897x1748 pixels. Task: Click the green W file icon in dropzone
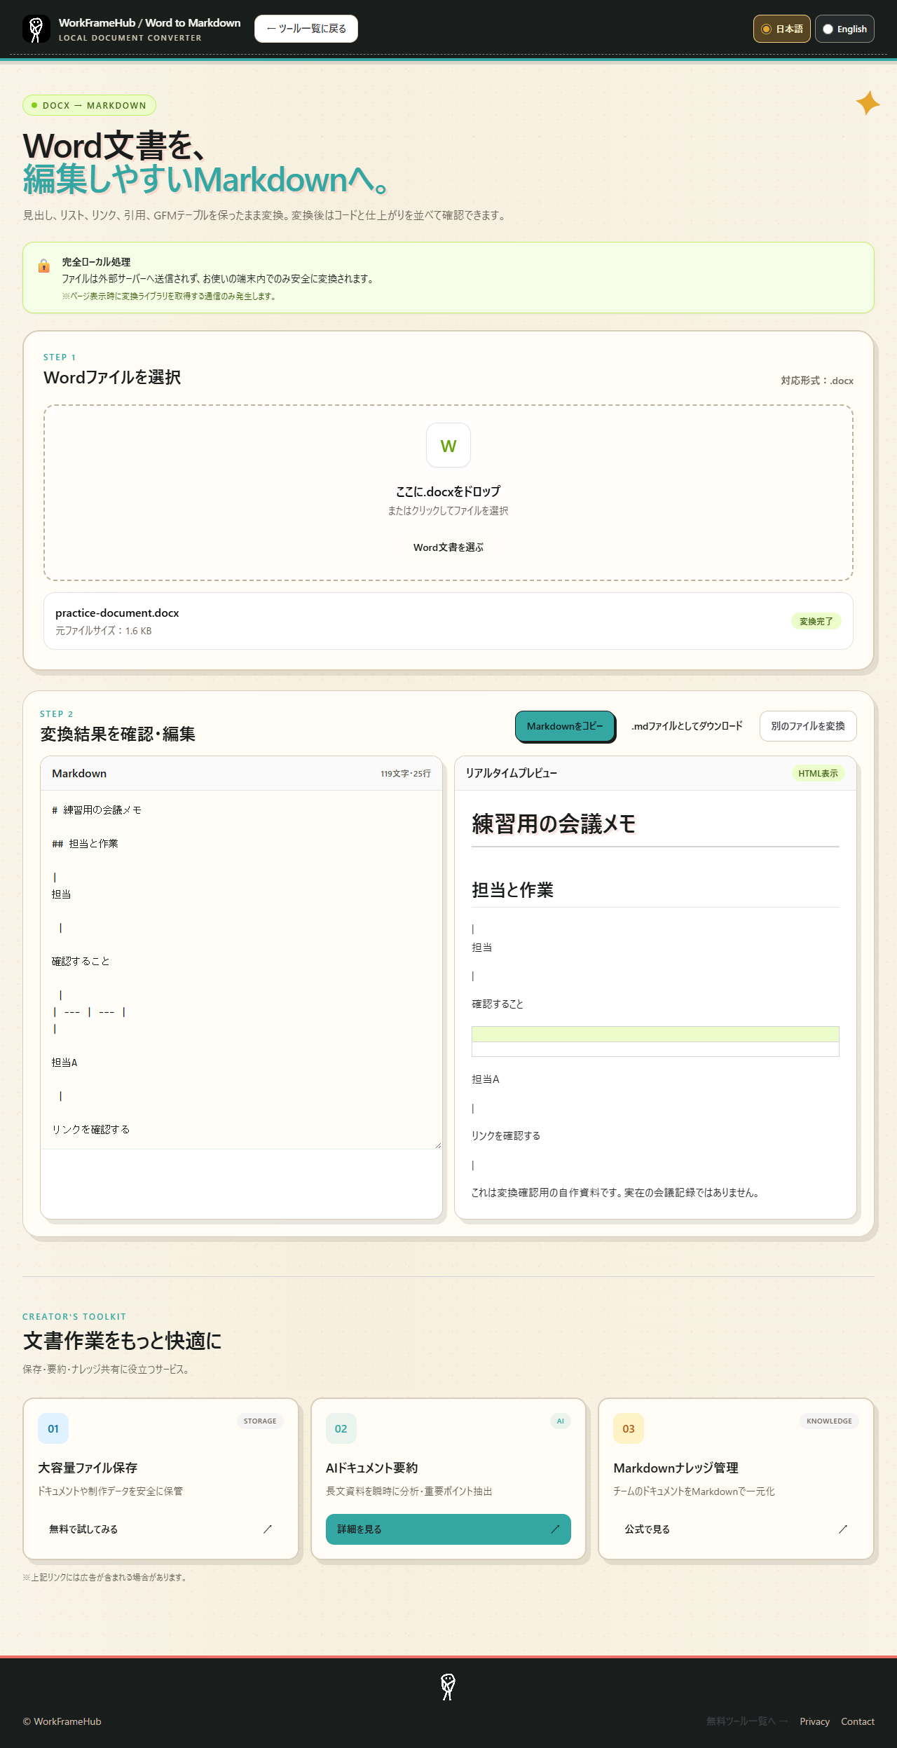[x=448, y=445]
